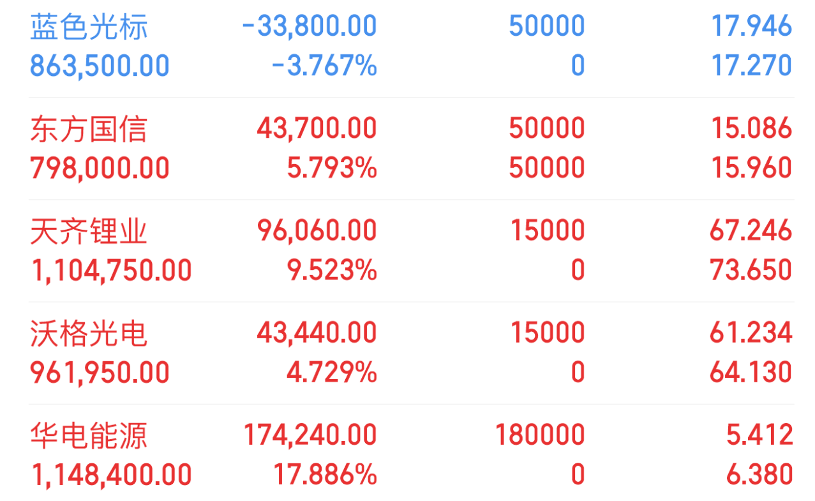This screenshot has width=815, height=501.
Task: Select the 96,060.00 profit of 天齐锂业
Action: (x=317, y=231)
